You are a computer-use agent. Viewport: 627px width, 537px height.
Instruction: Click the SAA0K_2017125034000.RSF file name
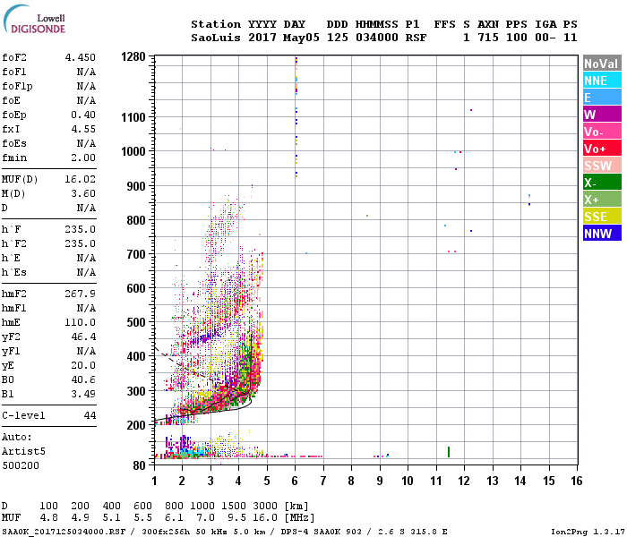(x=64, y=532)
